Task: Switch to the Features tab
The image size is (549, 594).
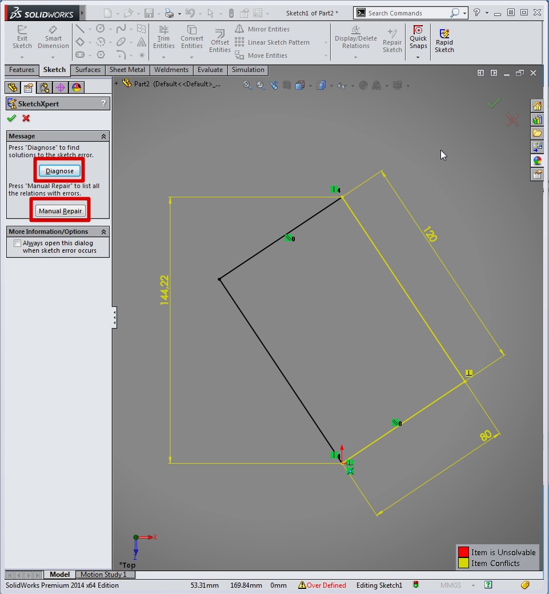Action: [x=22, y=70]
